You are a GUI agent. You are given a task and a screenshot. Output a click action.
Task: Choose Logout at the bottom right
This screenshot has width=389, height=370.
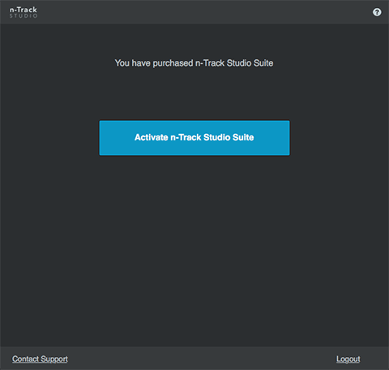tap(348, 359)
